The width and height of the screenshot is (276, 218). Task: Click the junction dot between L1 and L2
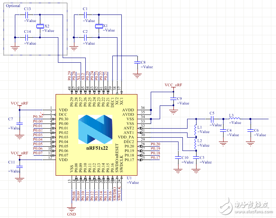click(196, 137)
